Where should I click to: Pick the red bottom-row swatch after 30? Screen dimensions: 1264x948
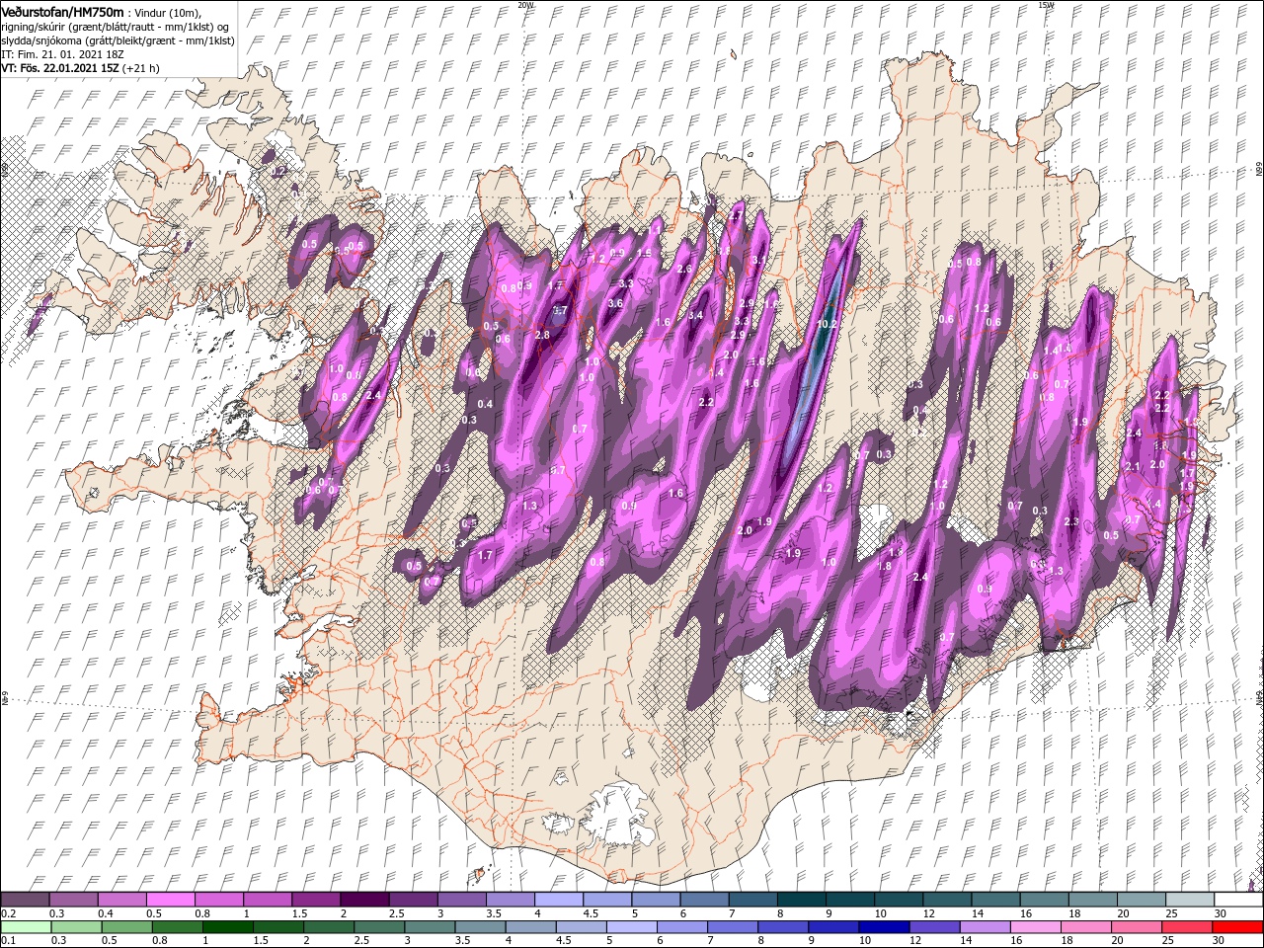pyautogui.click(x=1237, y=926)
